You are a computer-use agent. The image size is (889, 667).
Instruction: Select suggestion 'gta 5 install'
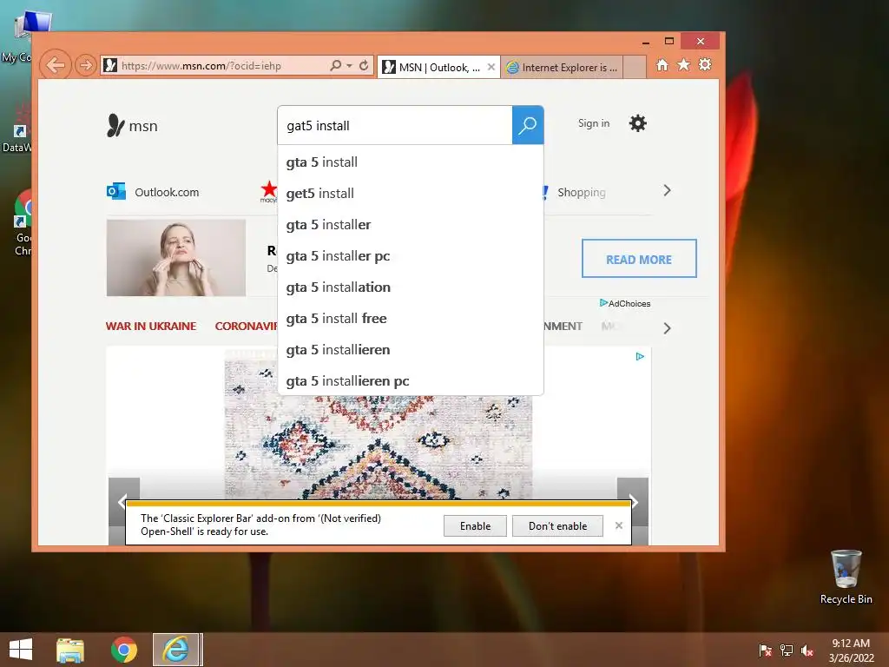pyautogui.click(x=411, y=162)
